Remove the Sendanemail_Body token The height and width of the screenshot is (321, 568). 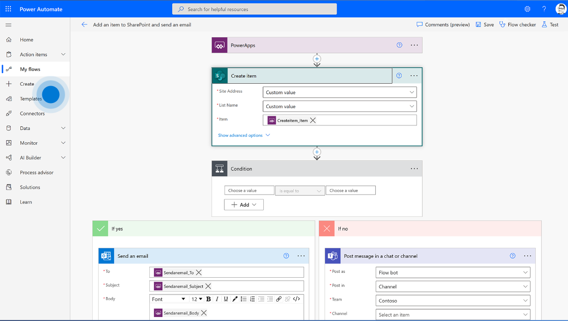(204, 313)
